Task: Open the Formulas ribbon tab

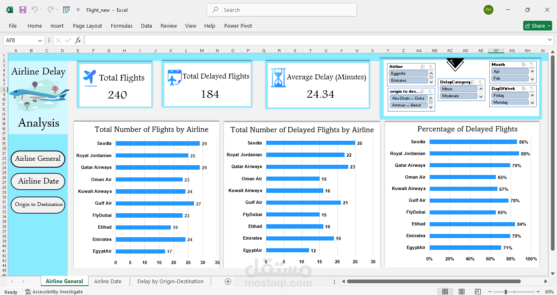Action: tap(122, 26)
